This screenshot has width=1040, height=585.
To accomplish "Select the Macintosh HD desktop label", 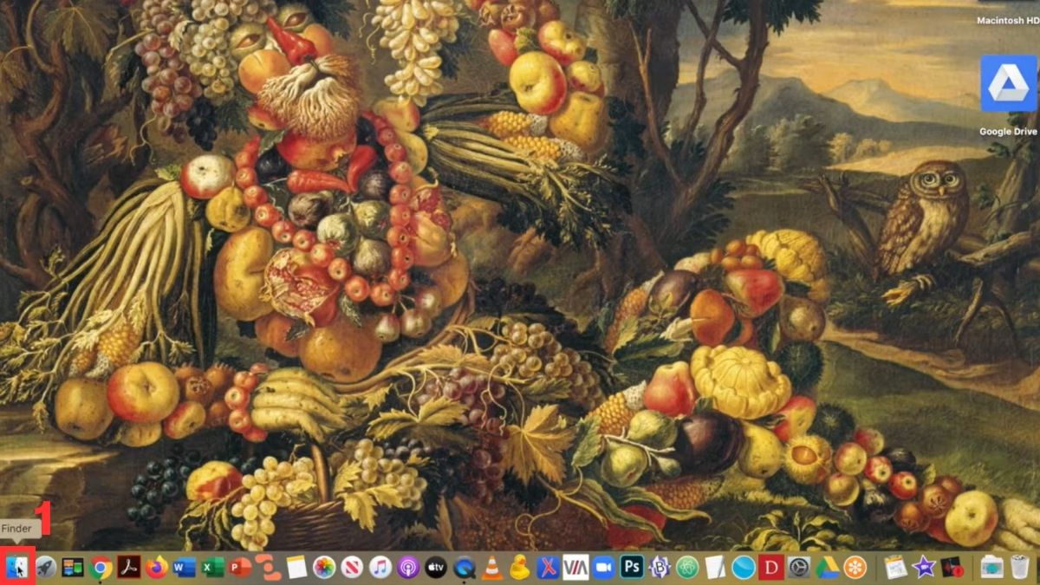I will (x=1008, y=20).
